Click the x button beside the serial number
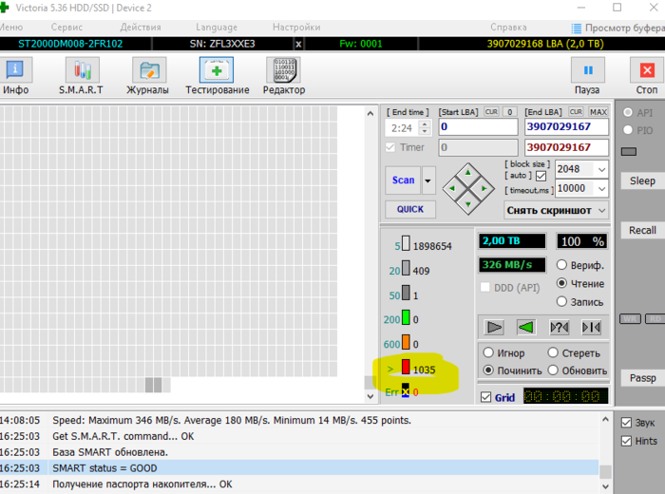665x494 pixels. click(x=298, y=44)
